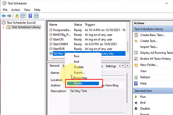Viewport: 173px width, 115px height.
Task: Toggle the Show/Hide Action Pane toolbar icon
Action: [x=36, y=16]
